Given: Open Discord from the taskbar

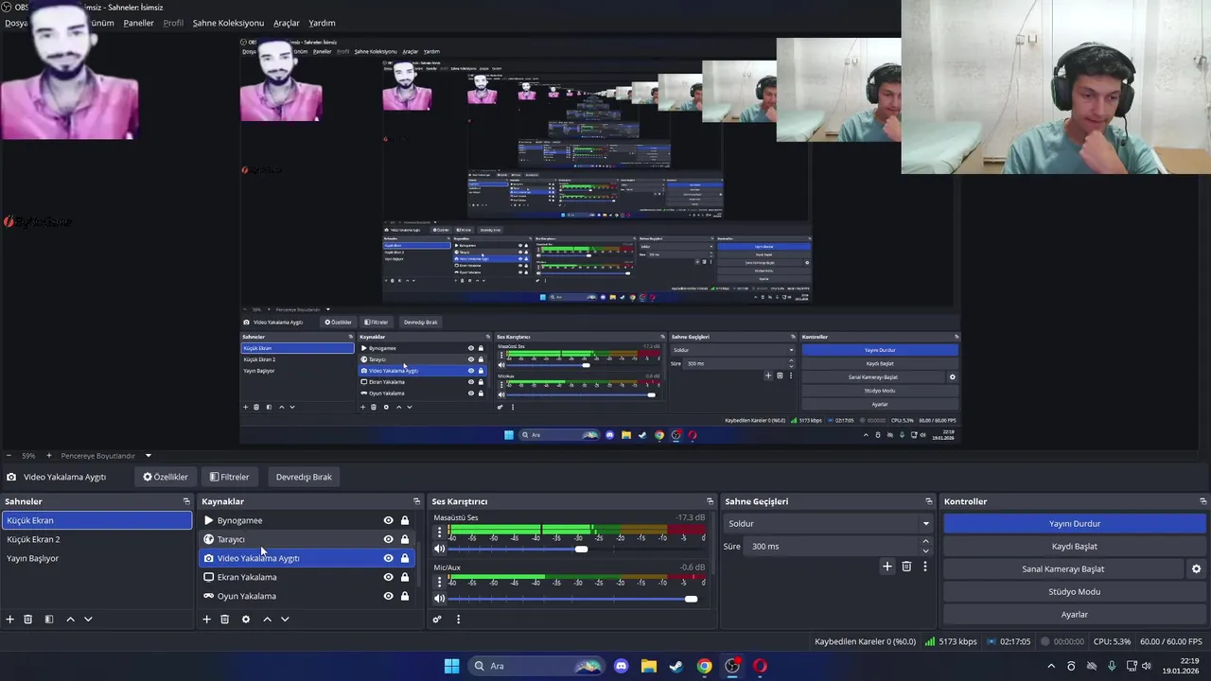Looking at the screenshot, I should pyautogui.click(x=621, y=666).
